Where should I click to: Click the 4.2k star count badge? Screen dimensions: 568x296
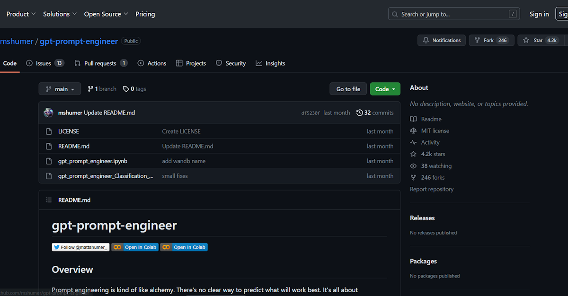[552, 41]
